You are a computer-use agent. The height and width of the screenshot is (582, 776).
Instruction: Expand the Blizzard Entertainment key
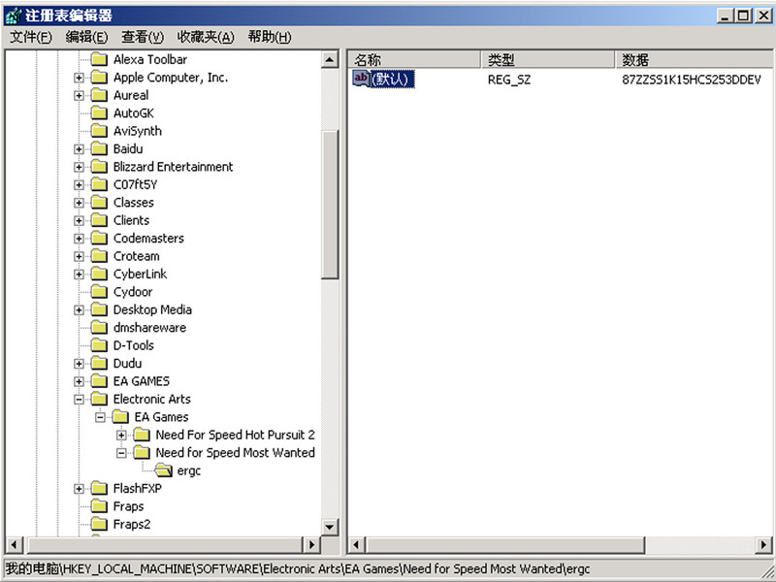click(x=79, y=167)
